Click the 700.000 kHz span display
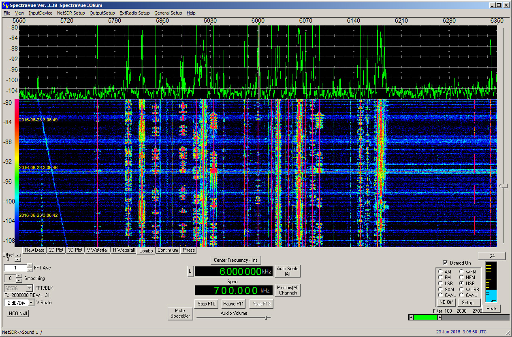512x337 pixels. (x=234, y=290)
